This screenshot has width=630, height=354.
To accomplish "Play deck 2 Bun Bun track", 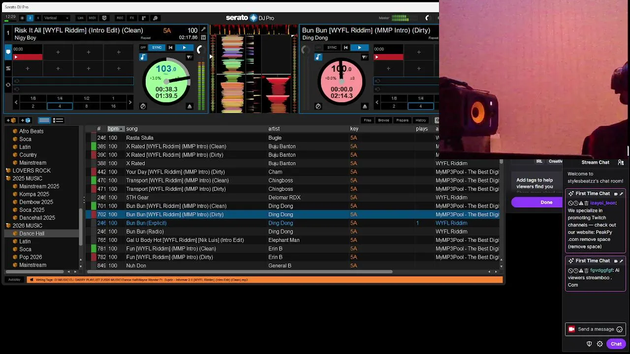I will (x=359, y=48).
